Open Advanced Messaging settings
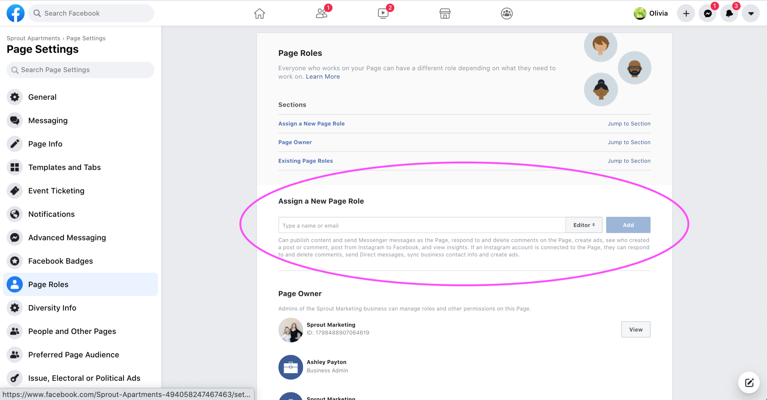Screen dimensions: 767x400 coord(67,238)
